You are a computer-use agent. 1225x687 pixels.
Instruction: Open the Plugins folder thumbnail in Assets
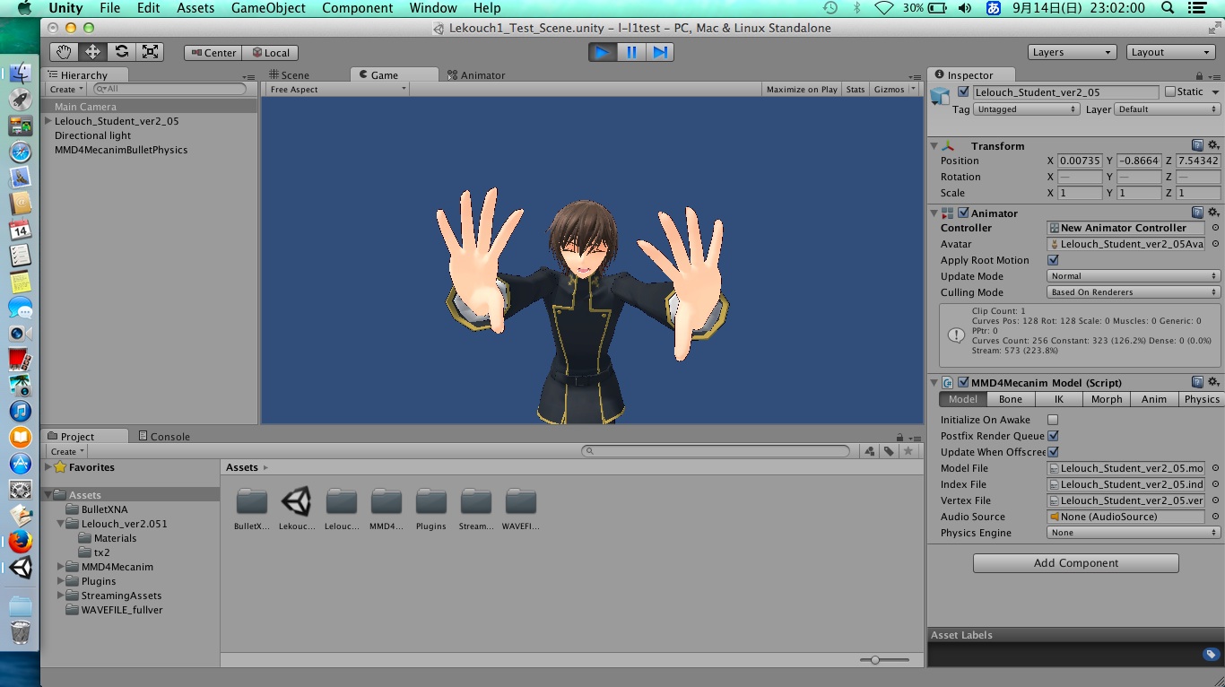[x=430, y=501]
